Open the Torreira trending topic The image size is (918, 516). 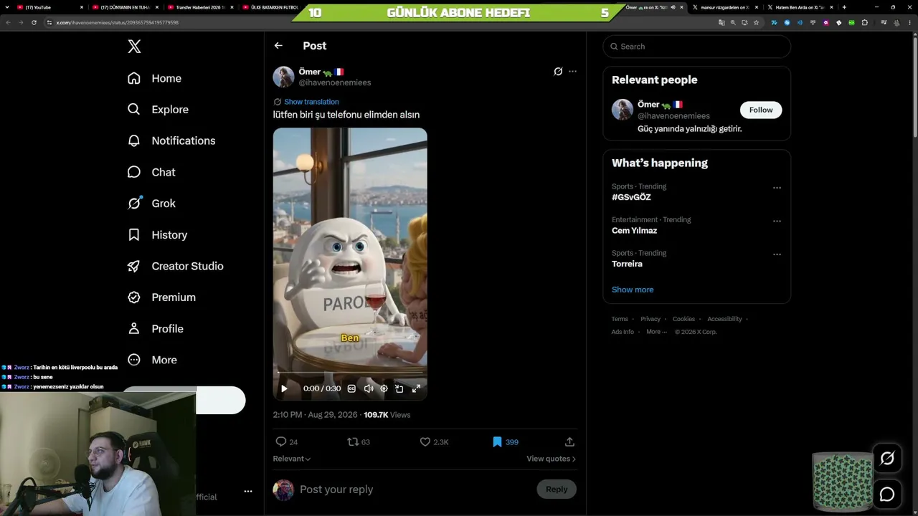[x=627, y=264]
